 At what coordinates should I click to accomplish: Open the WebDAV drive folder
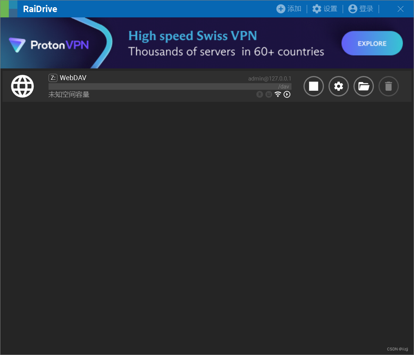pyautogui.click(x=364, y=86)
